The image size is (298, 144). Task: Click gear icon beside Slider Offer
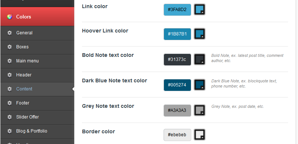[x=10, y=117]
